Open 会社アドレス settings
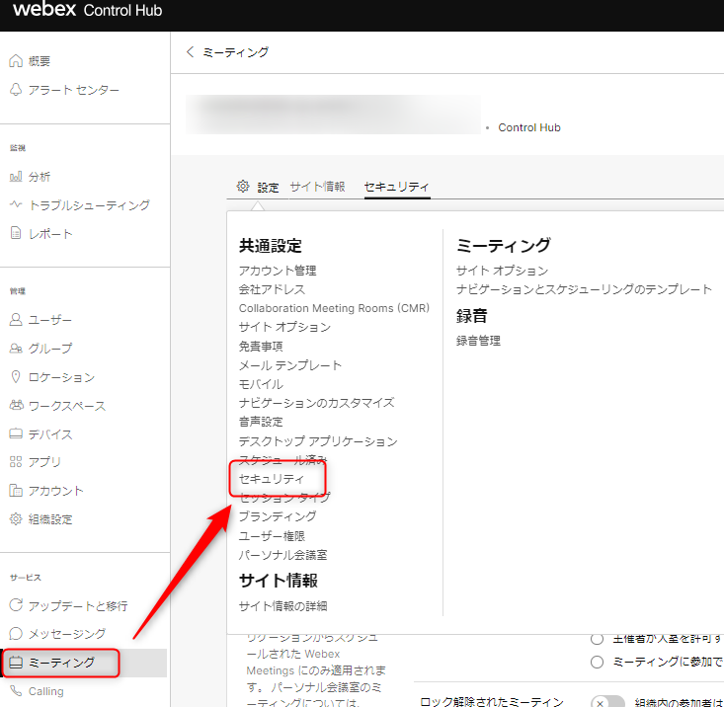 [272, 289]
